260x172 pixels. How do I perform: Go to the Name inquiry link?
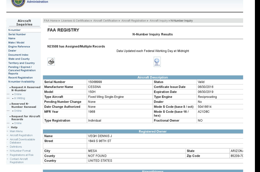pos(12,38)
